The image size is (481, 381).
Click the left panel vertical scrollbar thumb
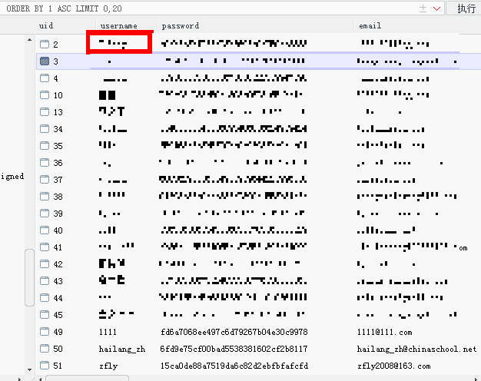[x=29, y=277]
